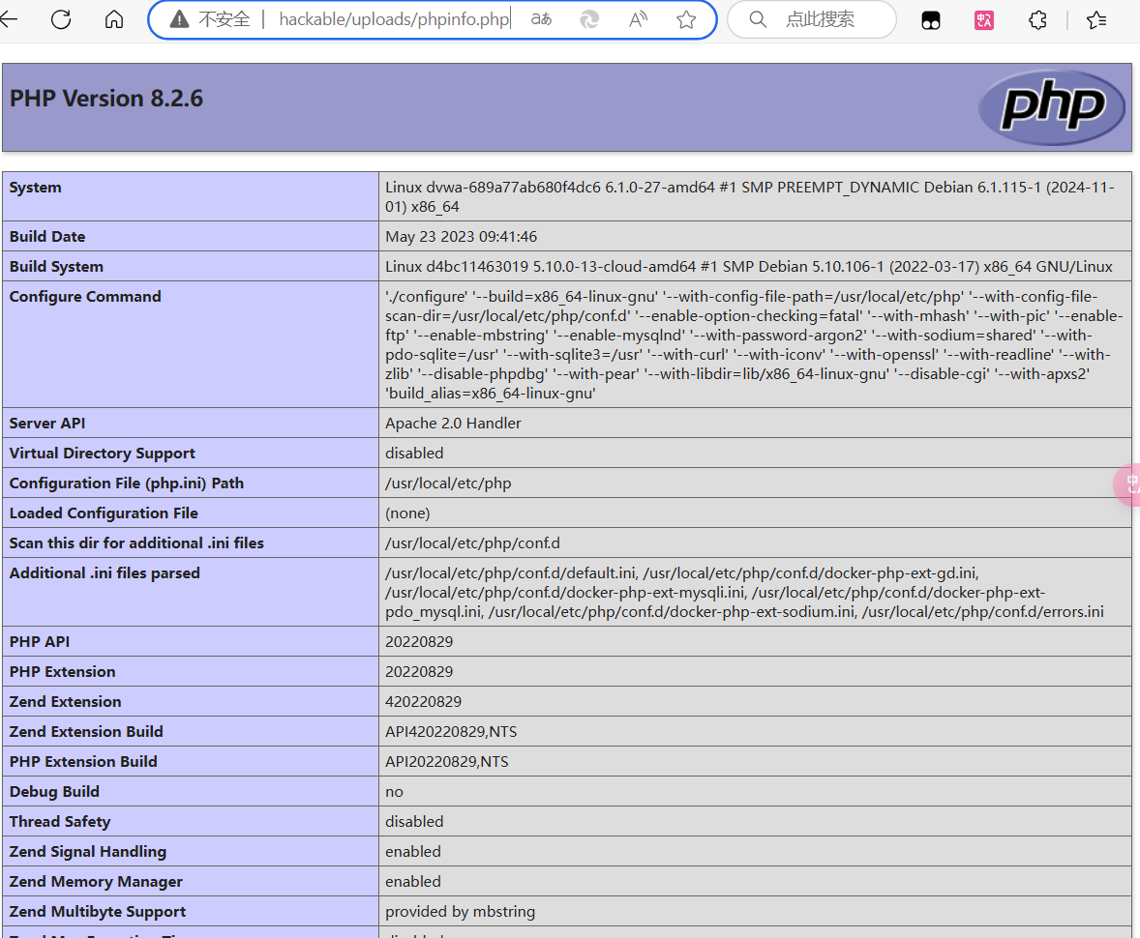
Task: Click the Build System row label
Action: (56, 267)
